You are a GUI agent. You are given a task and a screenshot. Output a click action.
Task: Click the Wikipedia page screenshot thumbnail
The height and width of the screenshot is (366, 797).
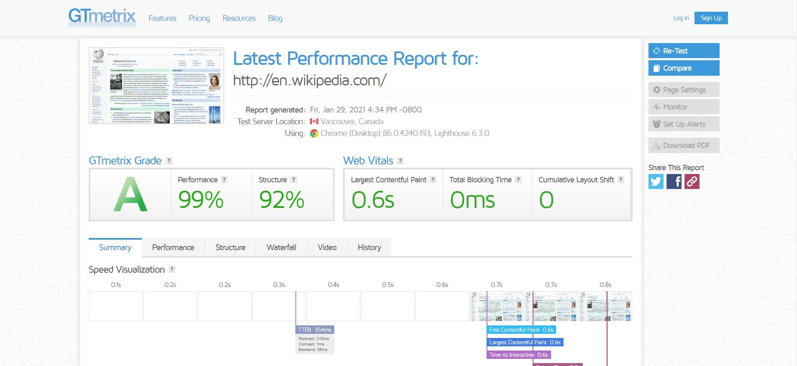click(x=156, y=86)
